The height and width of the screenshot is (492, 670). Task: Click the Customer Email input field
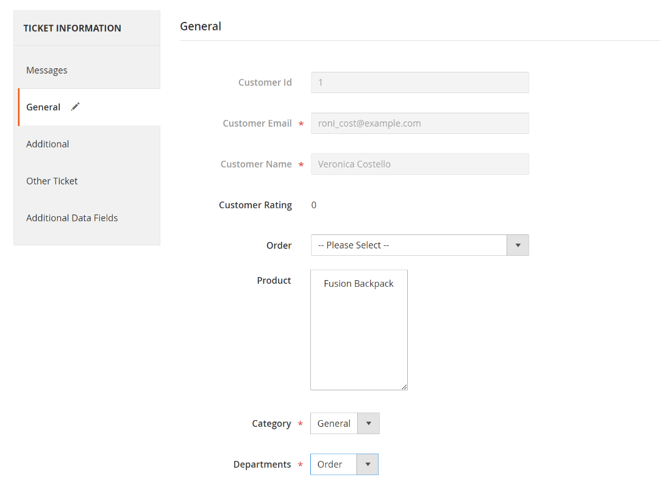pyautogui.click(x=419, y=124)
